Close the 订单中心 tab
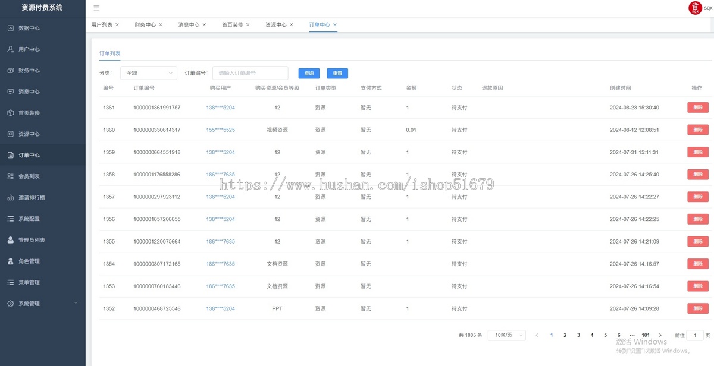The height and width of the screenshot is (366, 714). point(335,24)
